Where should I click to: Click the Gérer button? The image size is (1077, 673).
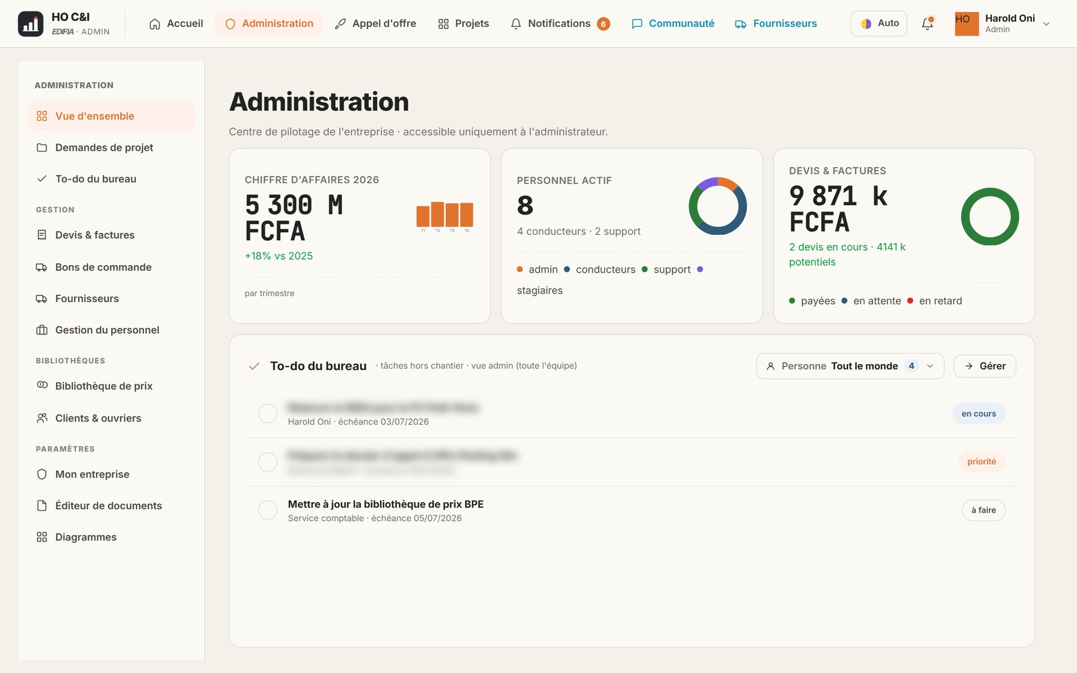click(985, 366)
